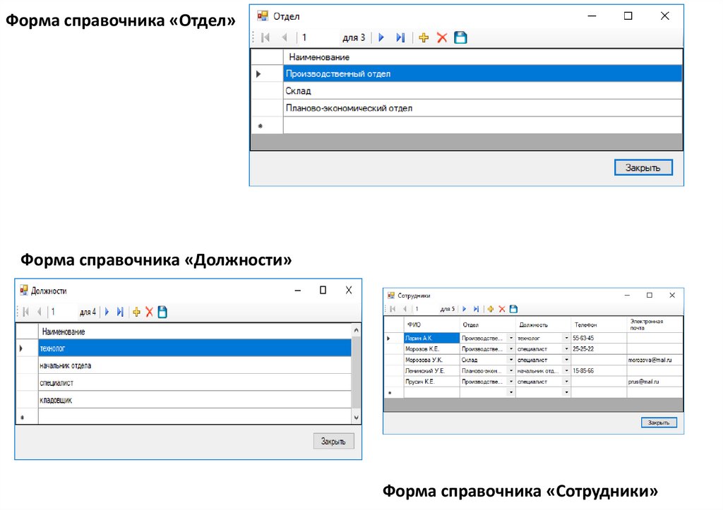Jump to last record in Должности window
The image size is (723, 510).
[x=120, y=312]
